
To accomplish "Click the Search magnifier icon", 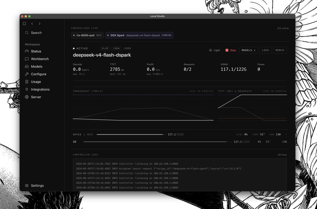I will [x=27, y=33].
